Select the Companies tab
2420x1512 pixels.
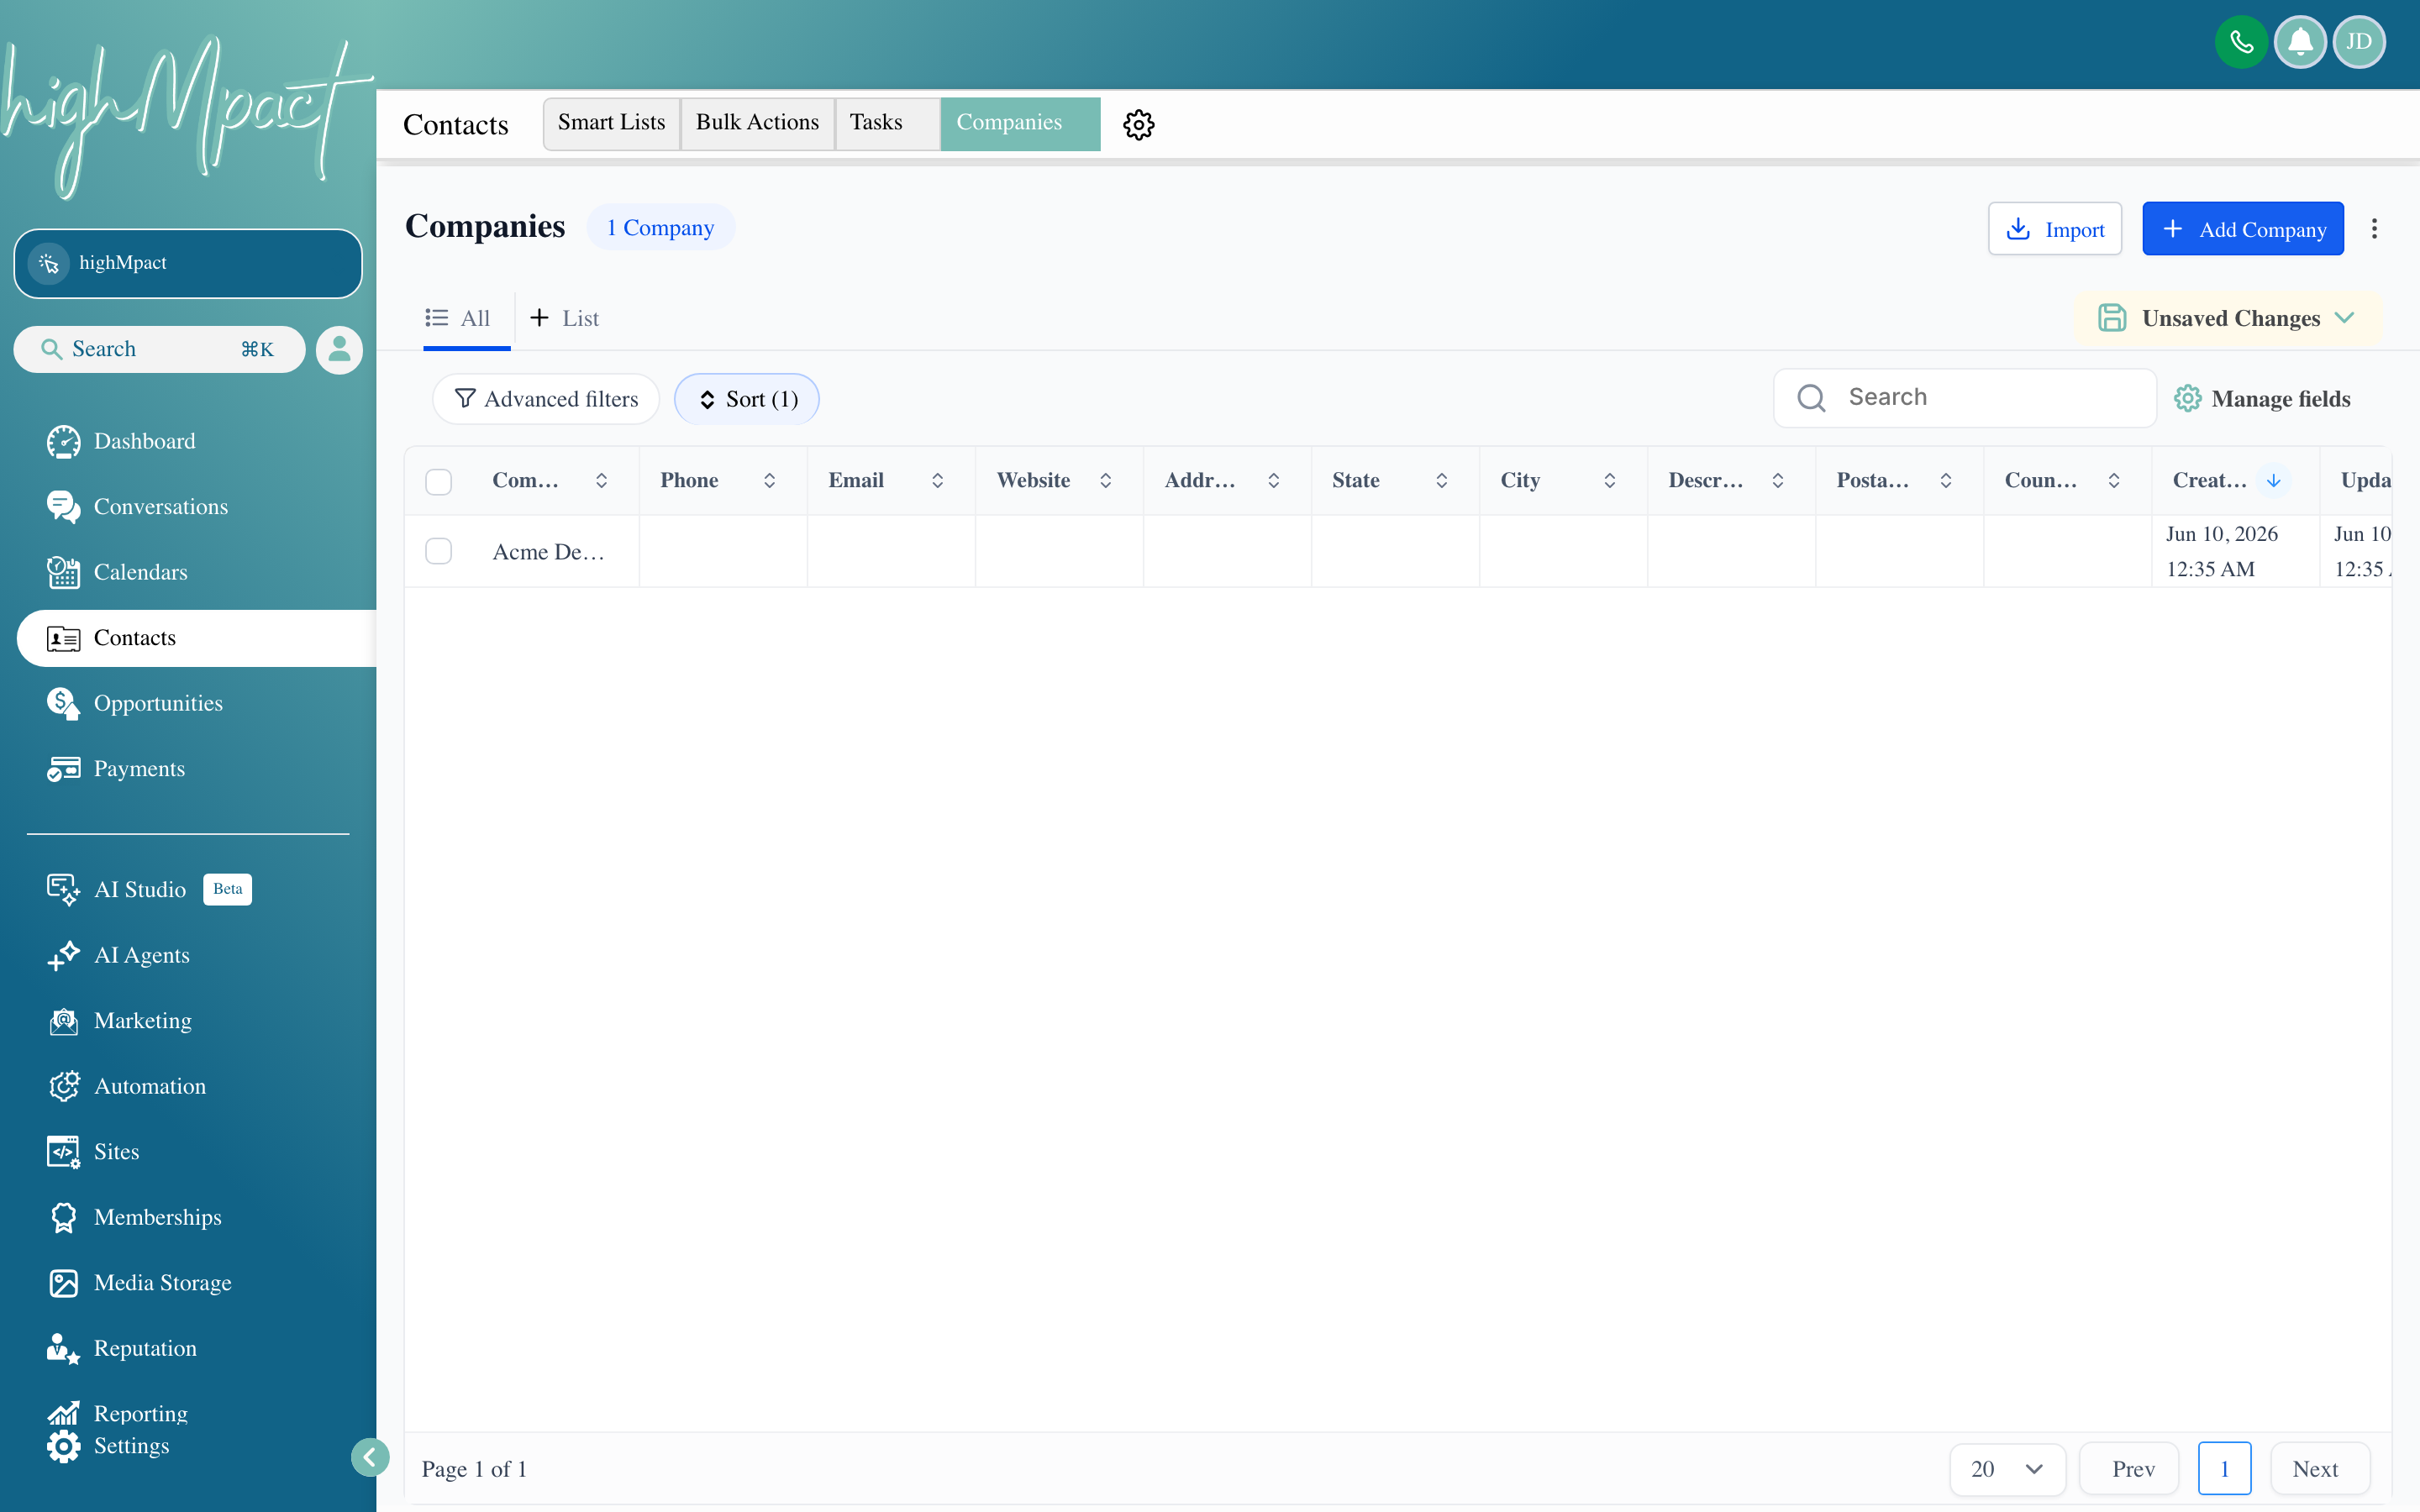point(1020,123)
